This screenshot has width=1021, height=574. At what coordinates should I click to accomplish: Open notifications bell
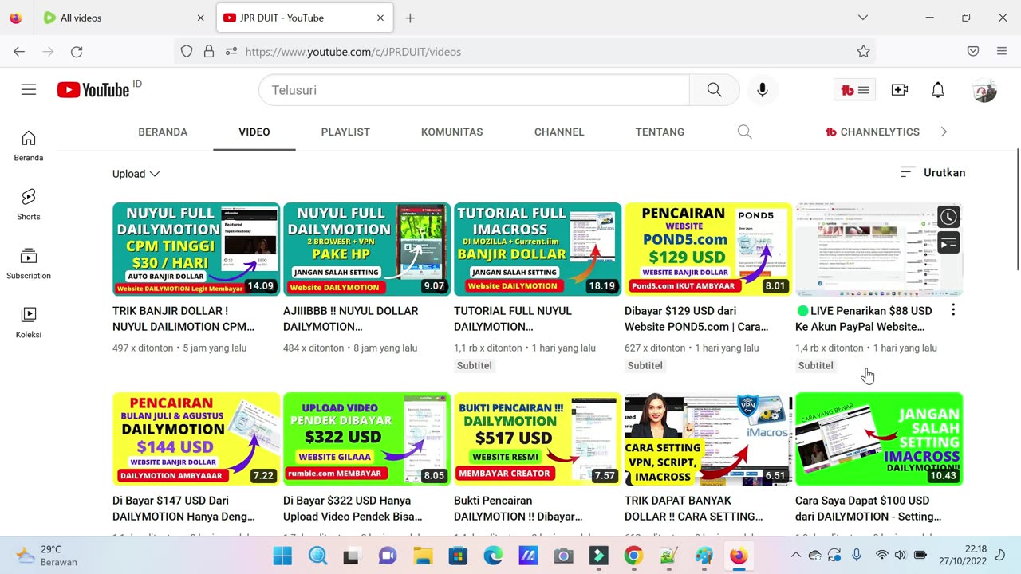click(x=938, y=90)
